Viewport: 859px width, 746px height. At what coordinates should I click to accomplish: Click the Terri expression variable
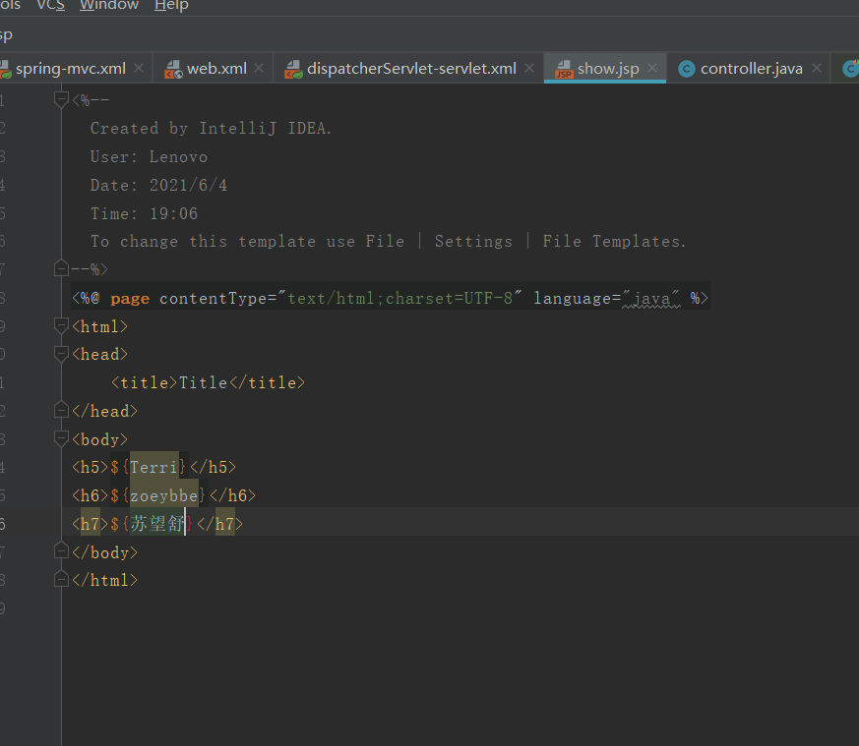153,467
